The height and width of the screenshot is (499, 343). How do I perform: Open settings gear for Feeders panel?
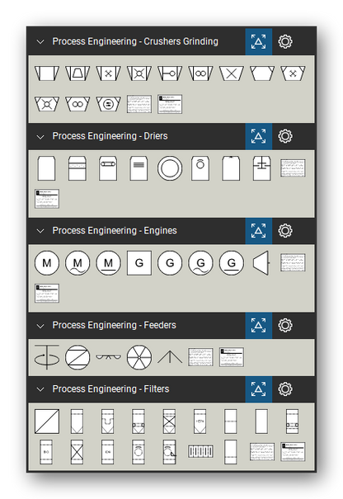coord(285,325)
